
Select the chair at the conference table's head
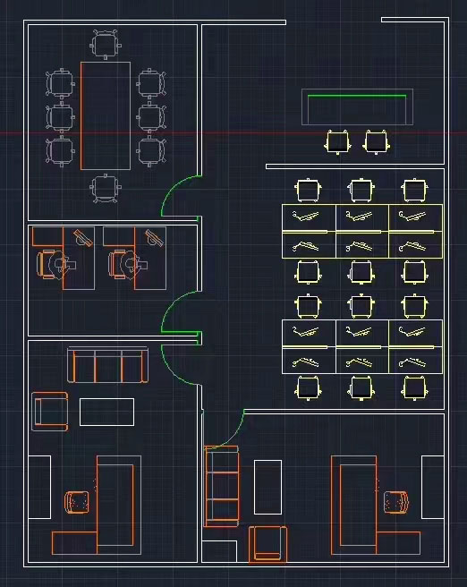click(x=106, y=44)
